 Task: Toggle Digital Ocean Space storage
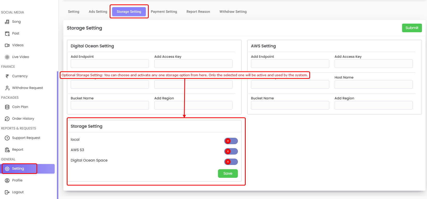coord(231,162)
